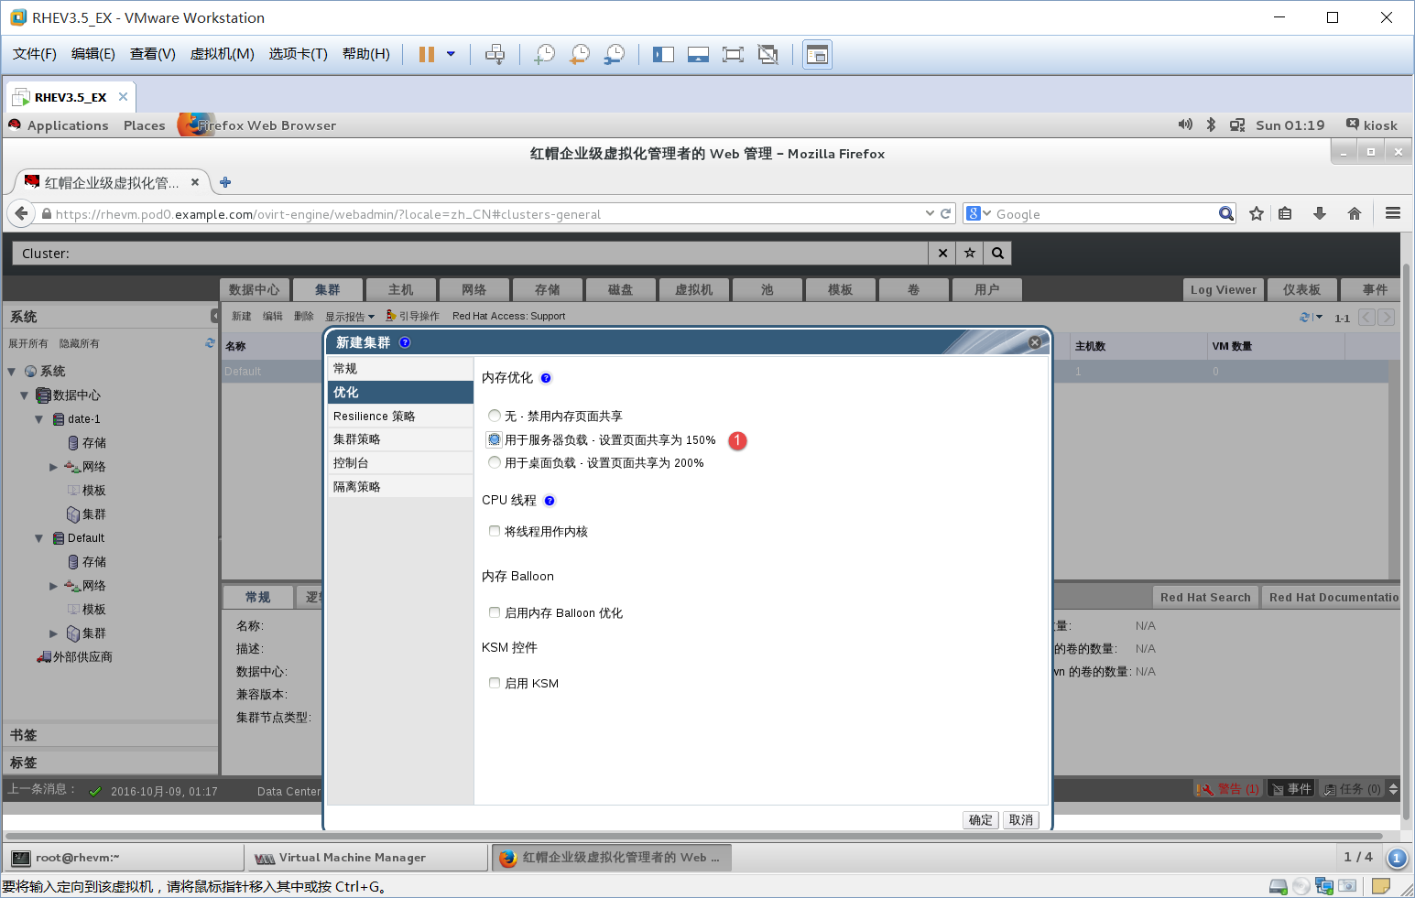Viewport: 1415px width, 898px height.
Task: Go to Firefox home page icon
Action: click(x=1355, y=213)
